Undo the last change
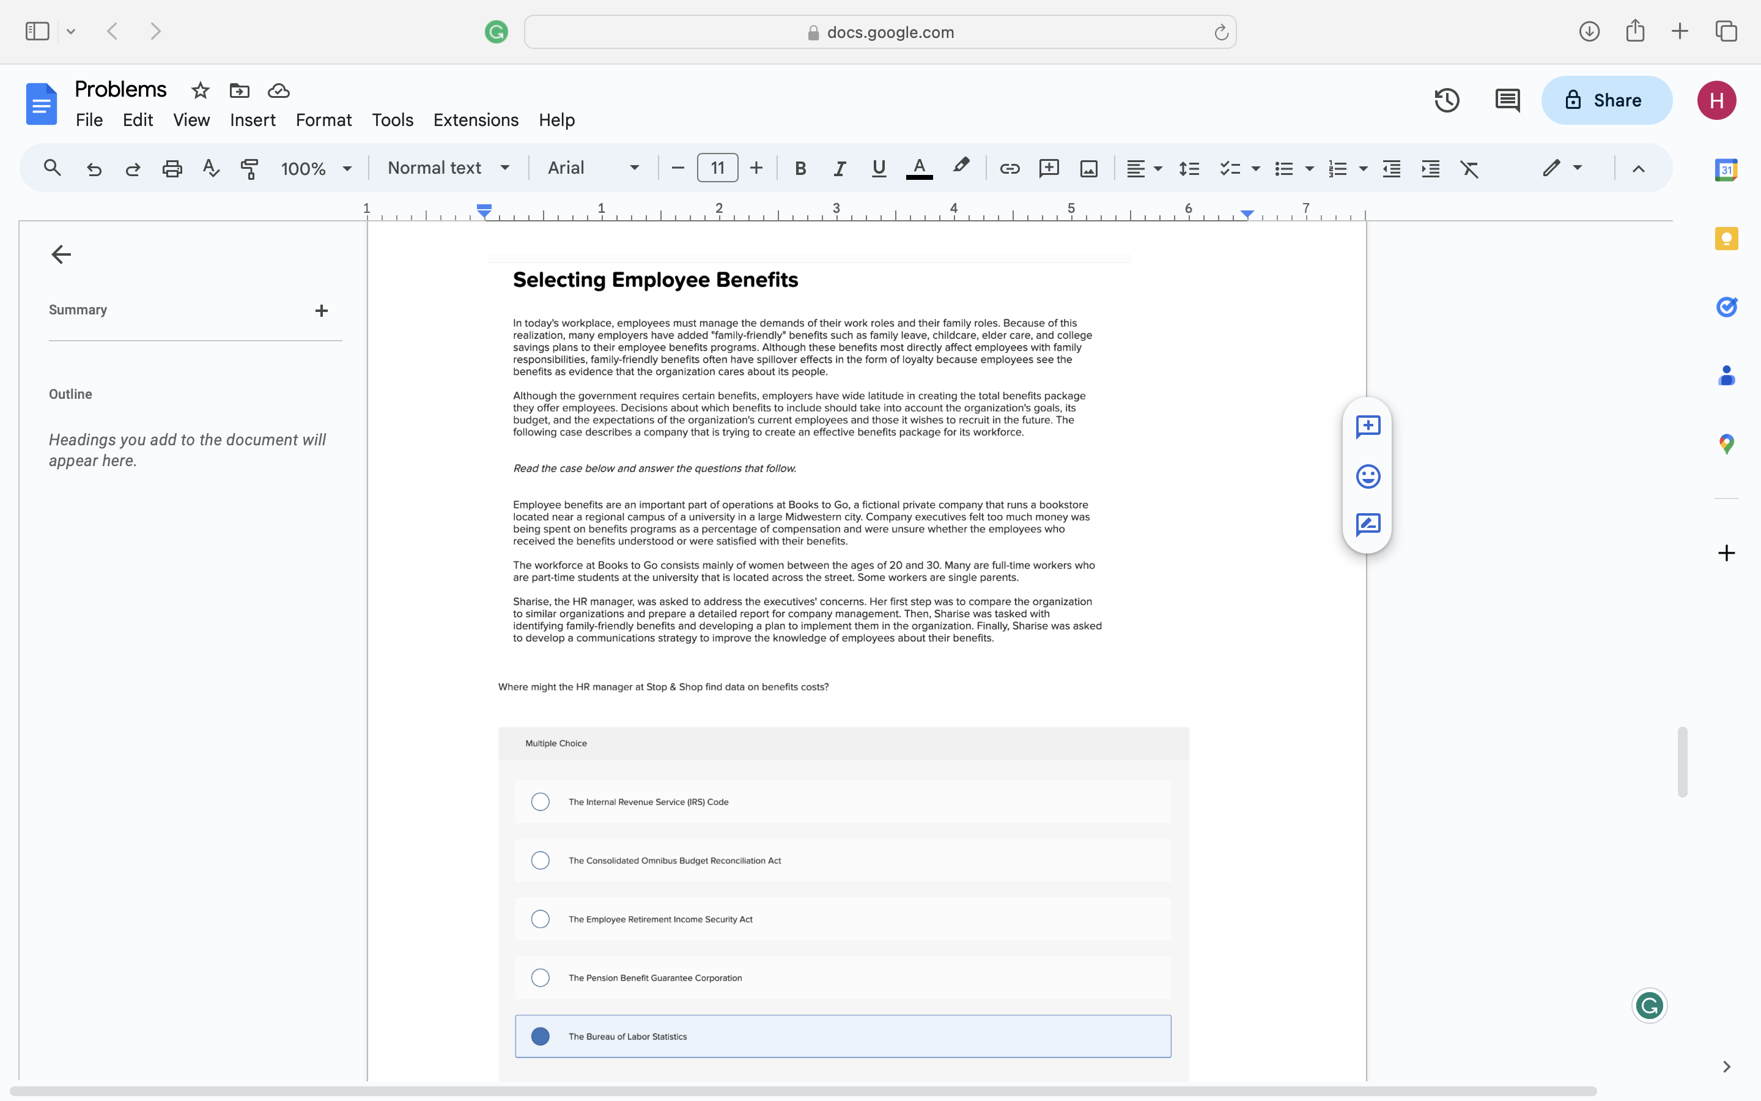This screenshot has height=1101, width=1761. tap(94, 168)
